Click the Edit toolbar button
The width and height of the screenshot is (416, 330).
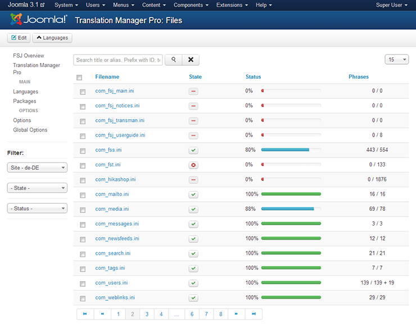[19, 38]
